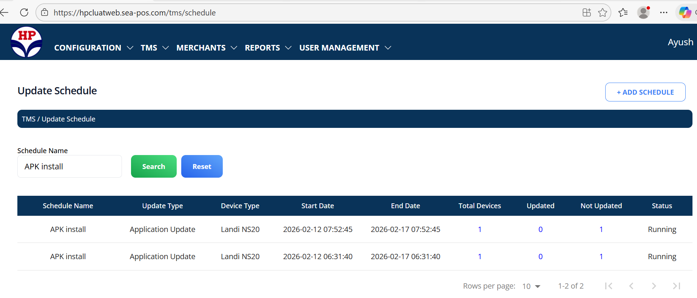Expand the Merchants menu
The height and width of the screenshot is (298, 697).
(207, 48)
